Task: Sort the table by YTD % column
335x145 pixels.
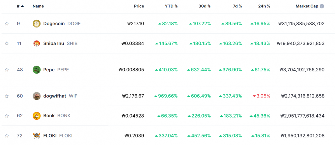Action: click(171, 6)
